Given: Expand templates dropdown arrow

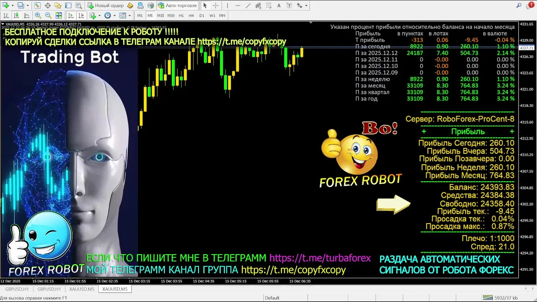Looking at the screenshot, I should pos(130,16).
